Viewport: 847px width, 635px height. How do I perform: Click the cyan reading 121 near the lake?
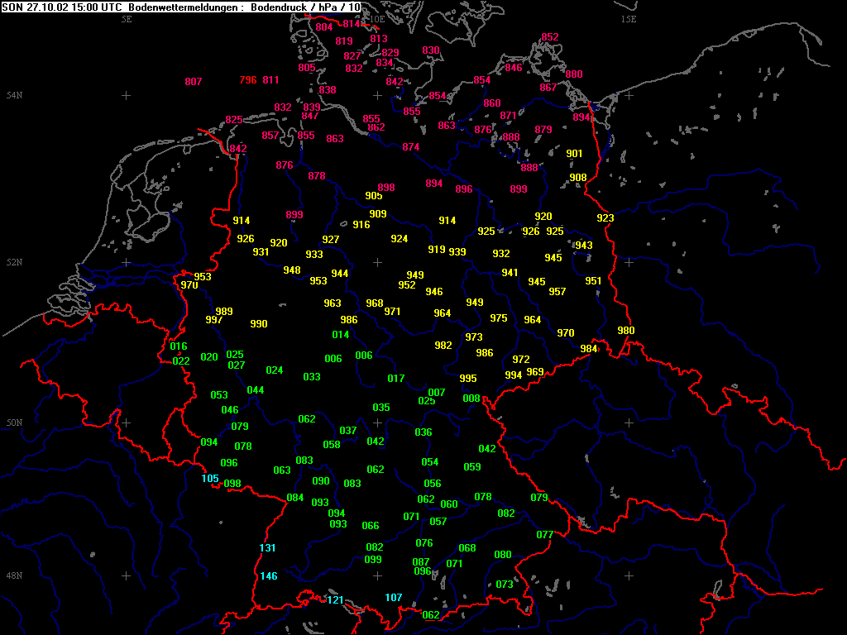[x=336, y=599]
